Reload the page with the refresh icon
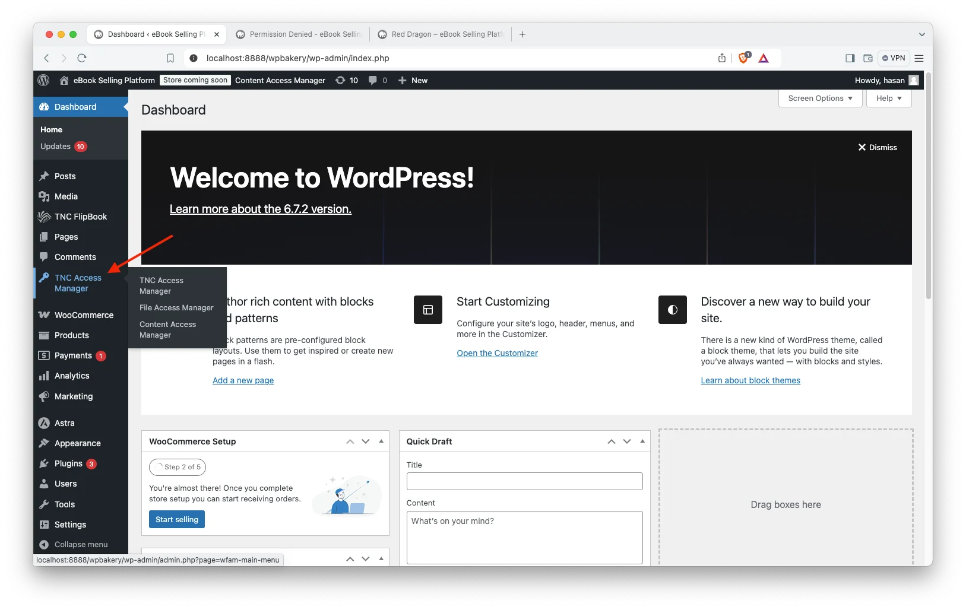966x610 pixels. point(82,58)
